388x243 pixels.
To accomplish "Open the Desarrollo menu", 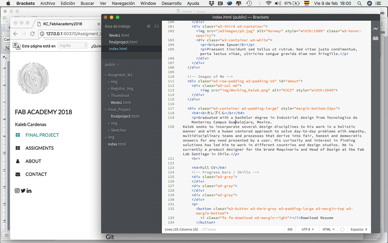I will pyautogui.click(x=172, y=3).
